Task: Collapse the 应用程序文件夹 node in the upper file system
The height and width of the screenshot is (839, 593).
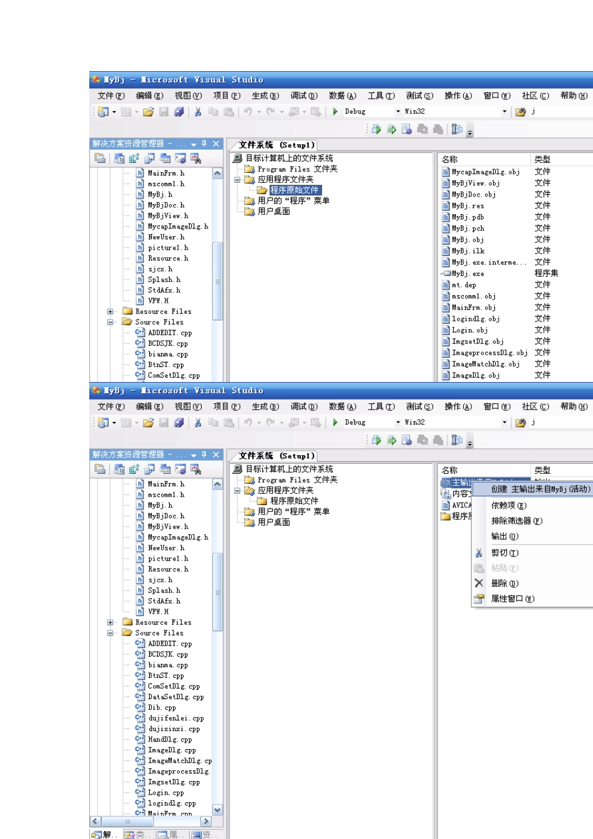Action: 237,180
